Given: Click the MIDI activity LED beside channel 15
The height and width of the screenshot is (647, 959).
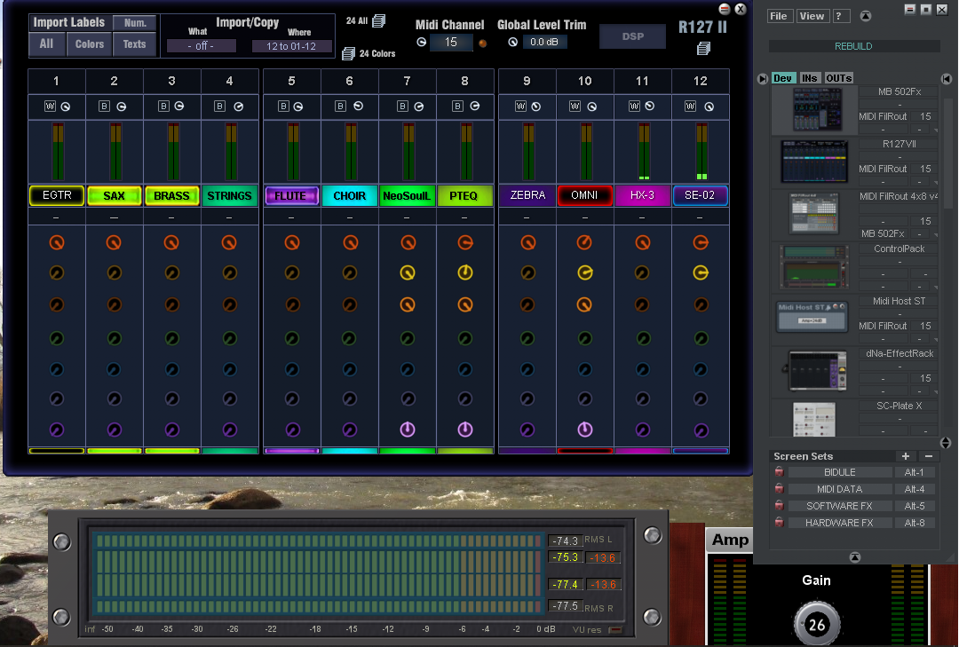Looking at the screenshot, I should (483, 43).
